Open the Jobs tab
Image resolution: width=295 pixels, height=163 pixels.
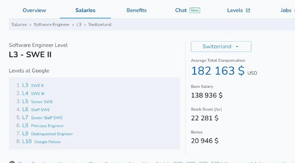(x=286, y=10)
